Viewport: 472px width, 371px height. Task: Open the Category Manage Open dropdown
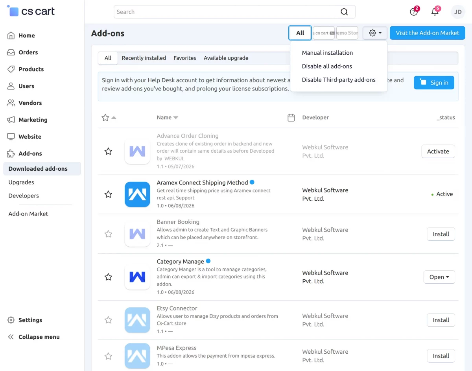point(439,277)
